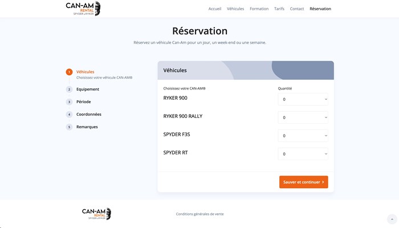This screenshot has height=228, width=399.
Task: Go to Accueil in the navigation
Action: pyautogui.click(x=215, y=9)
